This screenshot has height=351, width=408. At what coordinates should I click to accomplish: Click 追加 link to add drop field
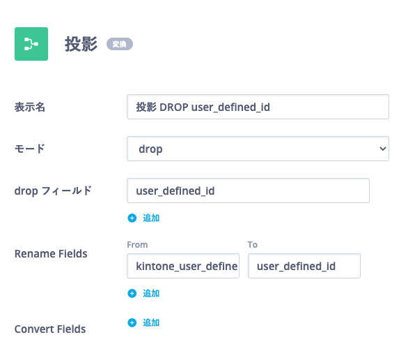coord(151,218)
